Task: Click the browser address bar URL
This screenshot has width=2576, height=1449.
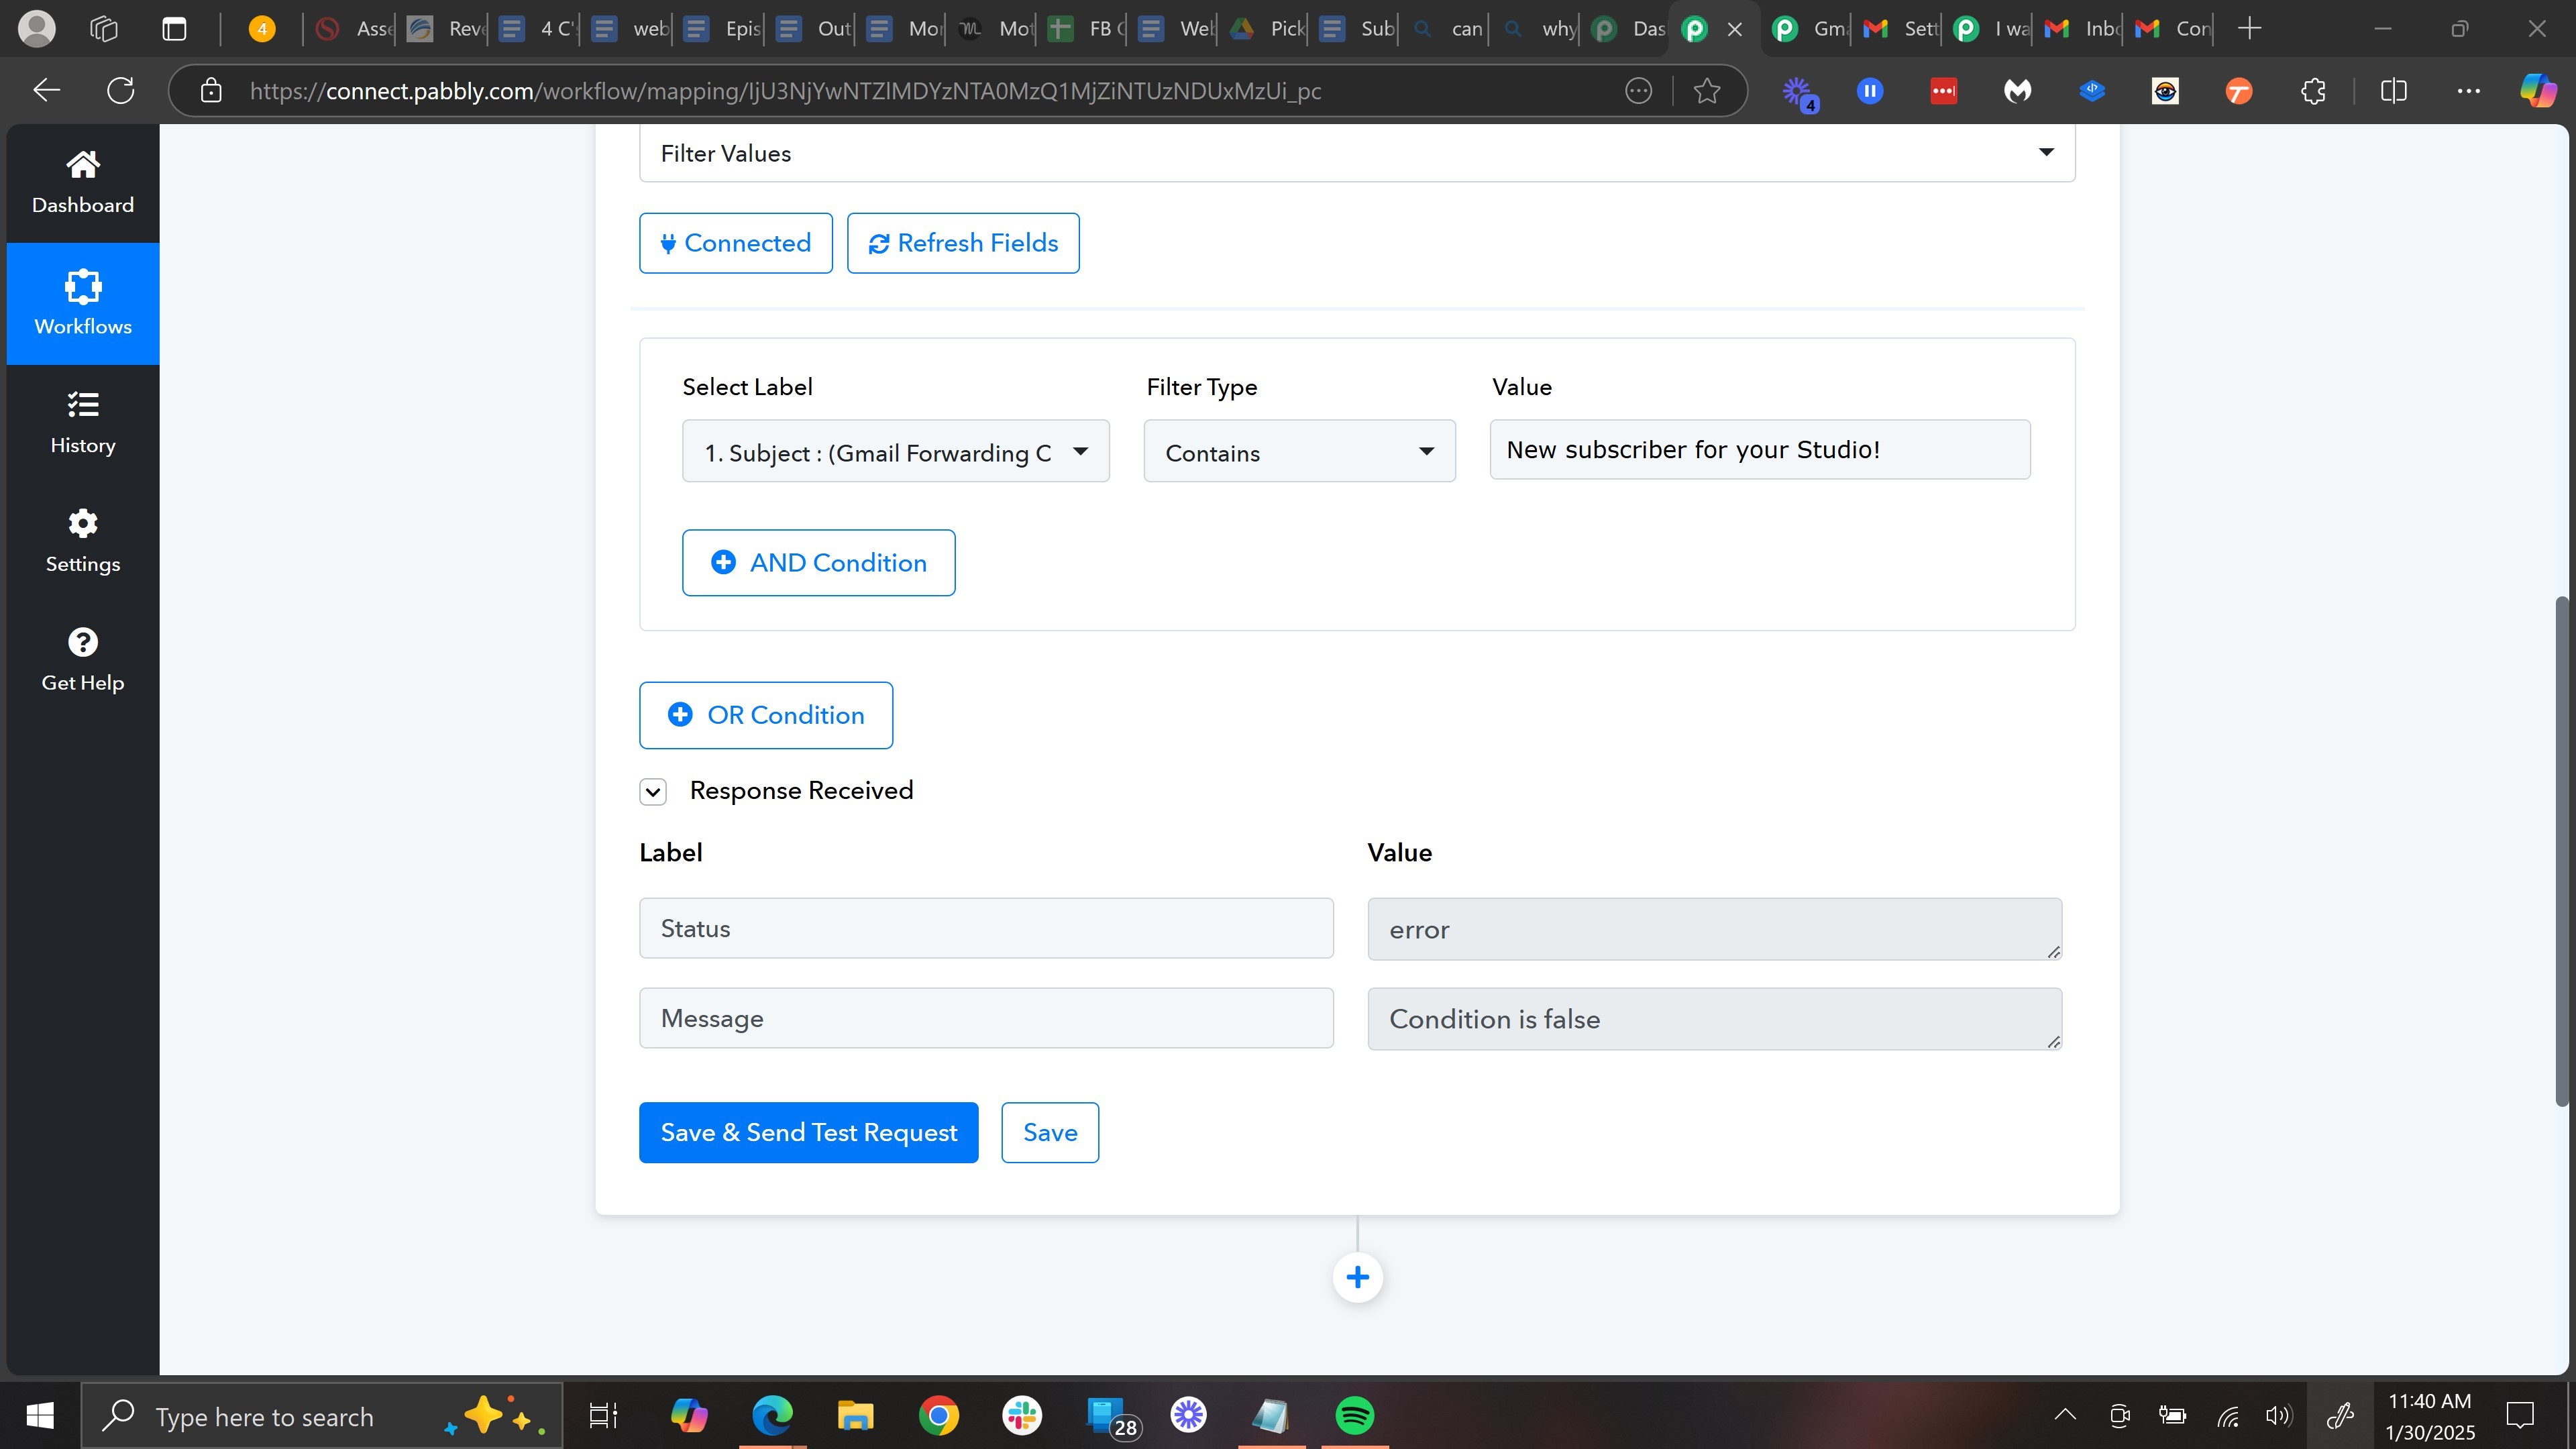Action: 785,91
